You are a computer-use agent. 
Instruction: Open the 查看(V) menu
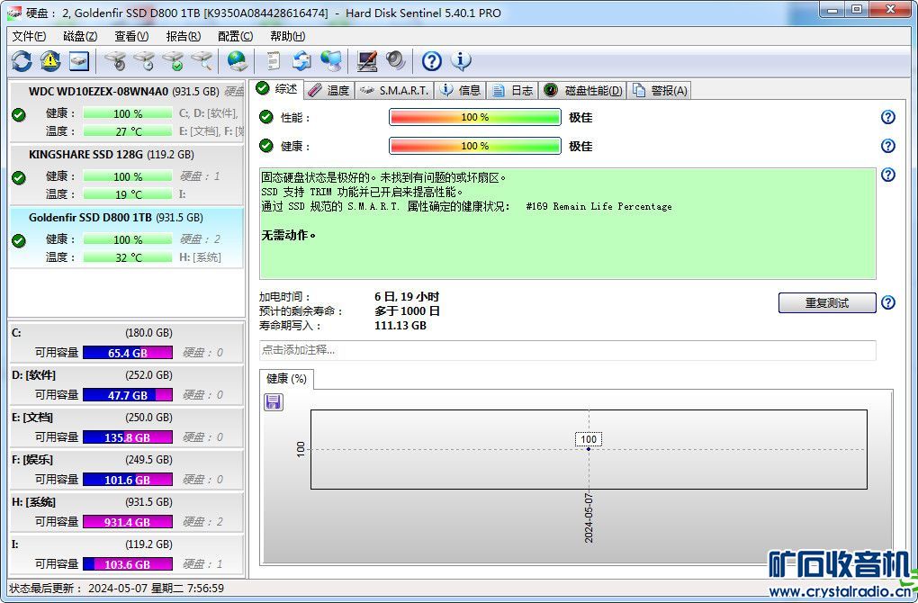(x=131, y=36)
